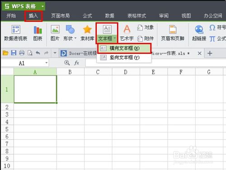Open the 公式 ribbon tab
This screenshot has height=170, width=226.
coord(87,16)
